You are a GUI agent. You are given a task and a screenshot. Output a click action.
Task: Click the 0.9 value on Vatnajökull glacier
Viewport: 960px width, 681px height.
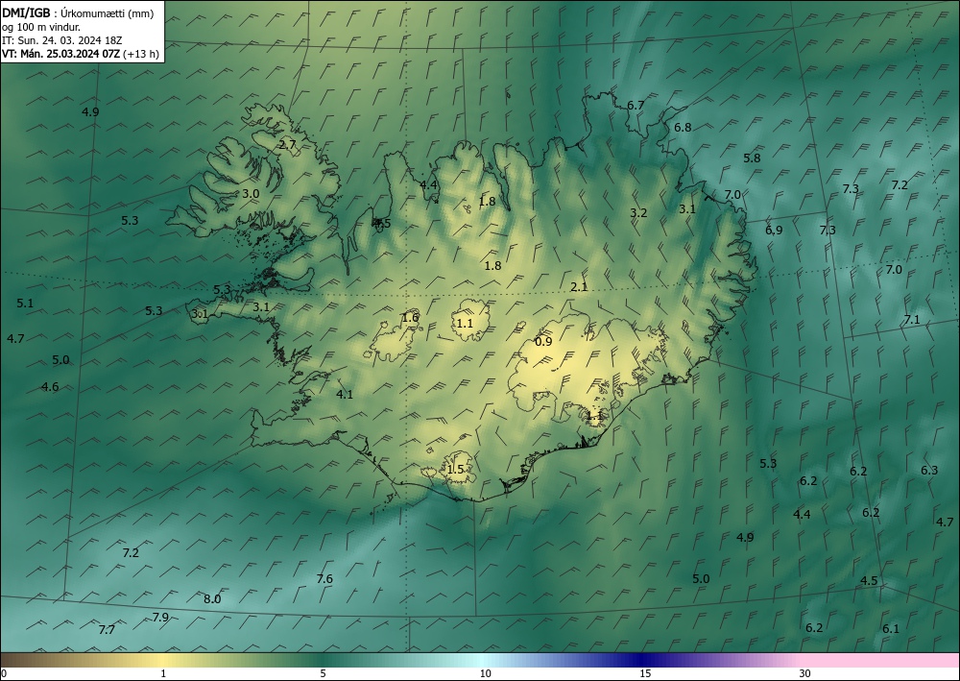point(543,342)
